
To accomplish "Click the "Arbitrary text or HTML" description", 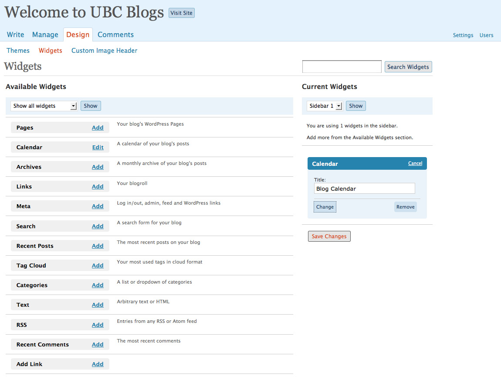I will (x=143, y=302).
